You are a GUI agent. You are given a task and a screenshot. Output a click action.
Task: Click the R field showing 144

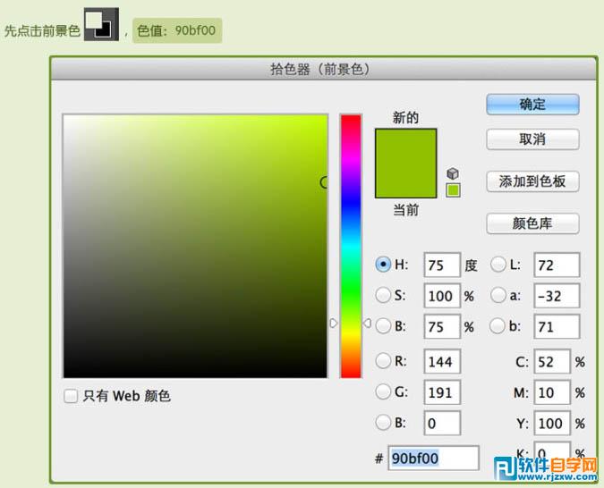442,361
